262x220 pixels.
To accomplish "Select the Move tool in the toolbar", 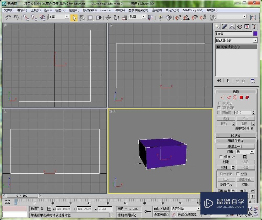I will 108,18.
